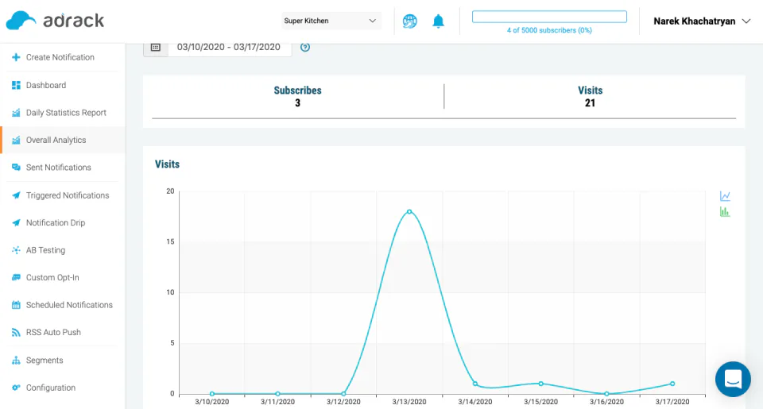Open Create Notification menu item
This screenshot has width=763, height=409.
pos(62,57)
